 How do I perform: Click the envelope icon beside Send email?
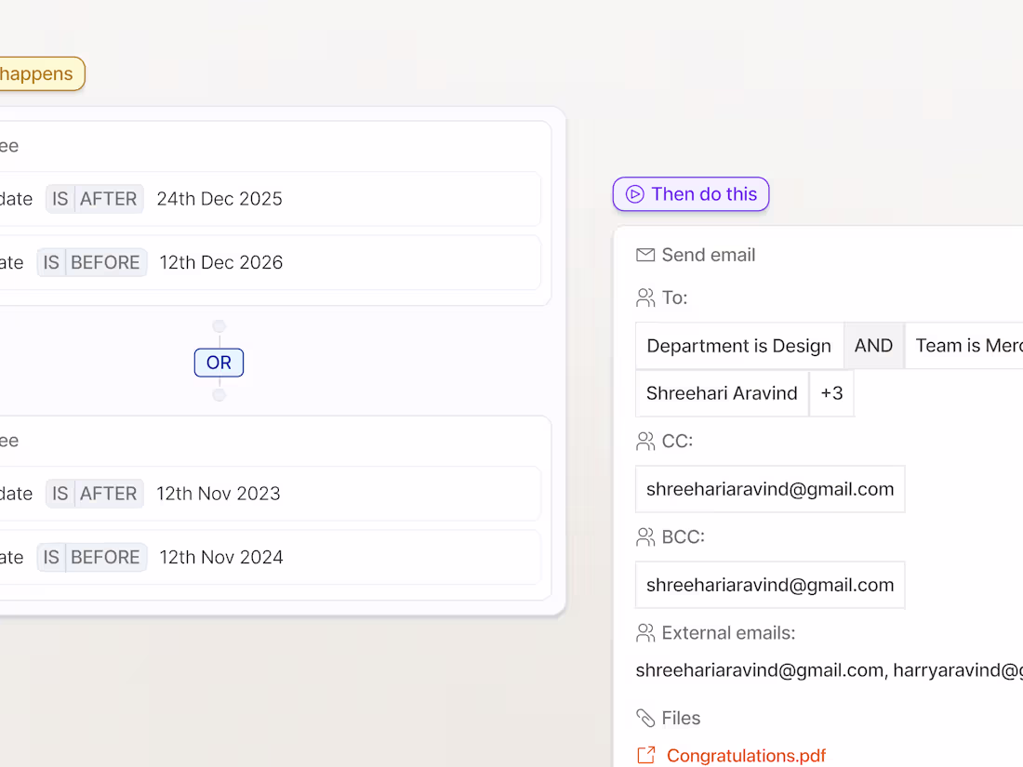(645, 255)
